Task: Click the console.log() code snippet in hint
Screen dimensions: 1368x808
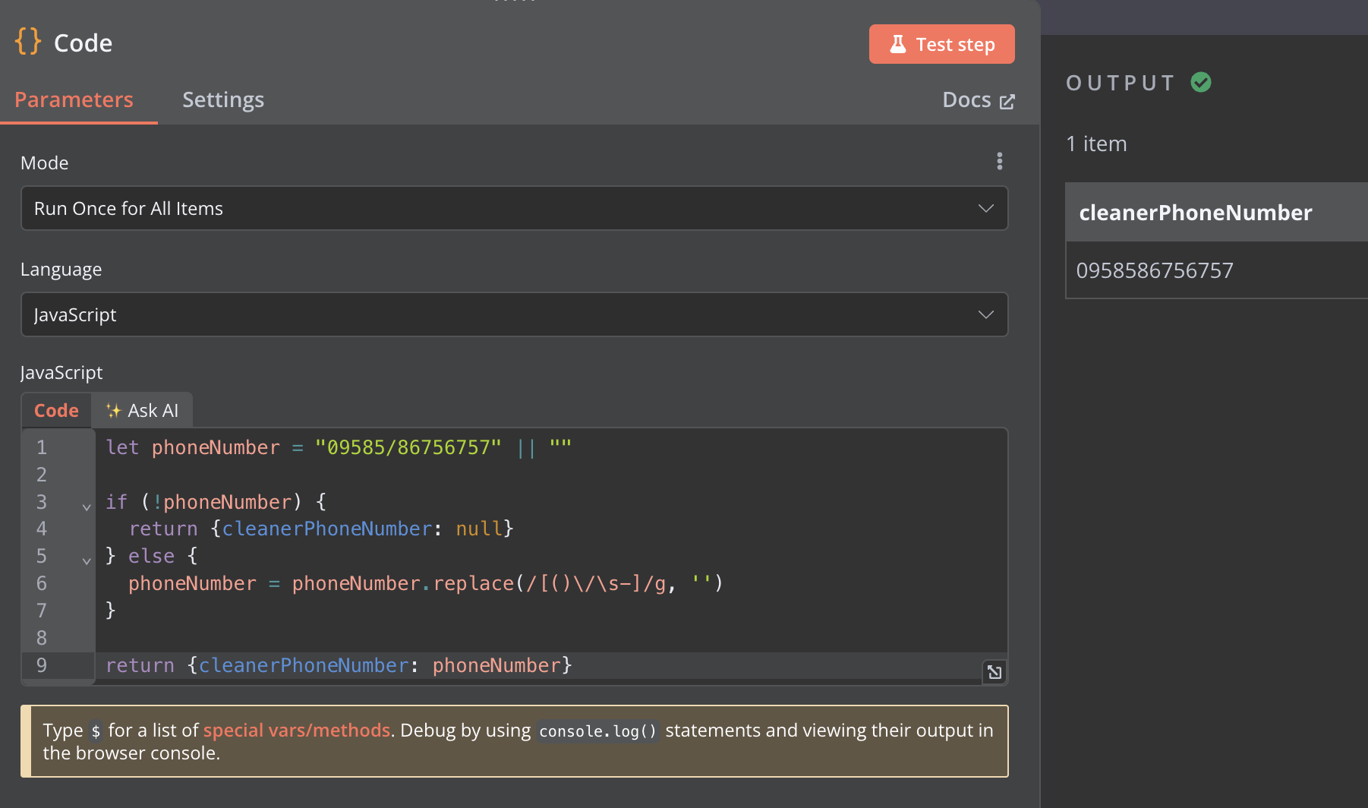Action: [x=597, y=731]
